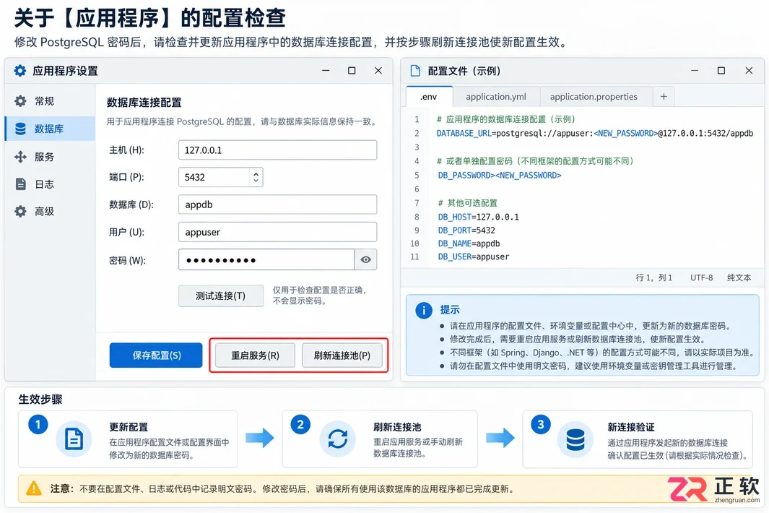Click the 保存配置(S) button
Image resolution: width=769 pixels, height=513 pixels.
click(156, 355)
